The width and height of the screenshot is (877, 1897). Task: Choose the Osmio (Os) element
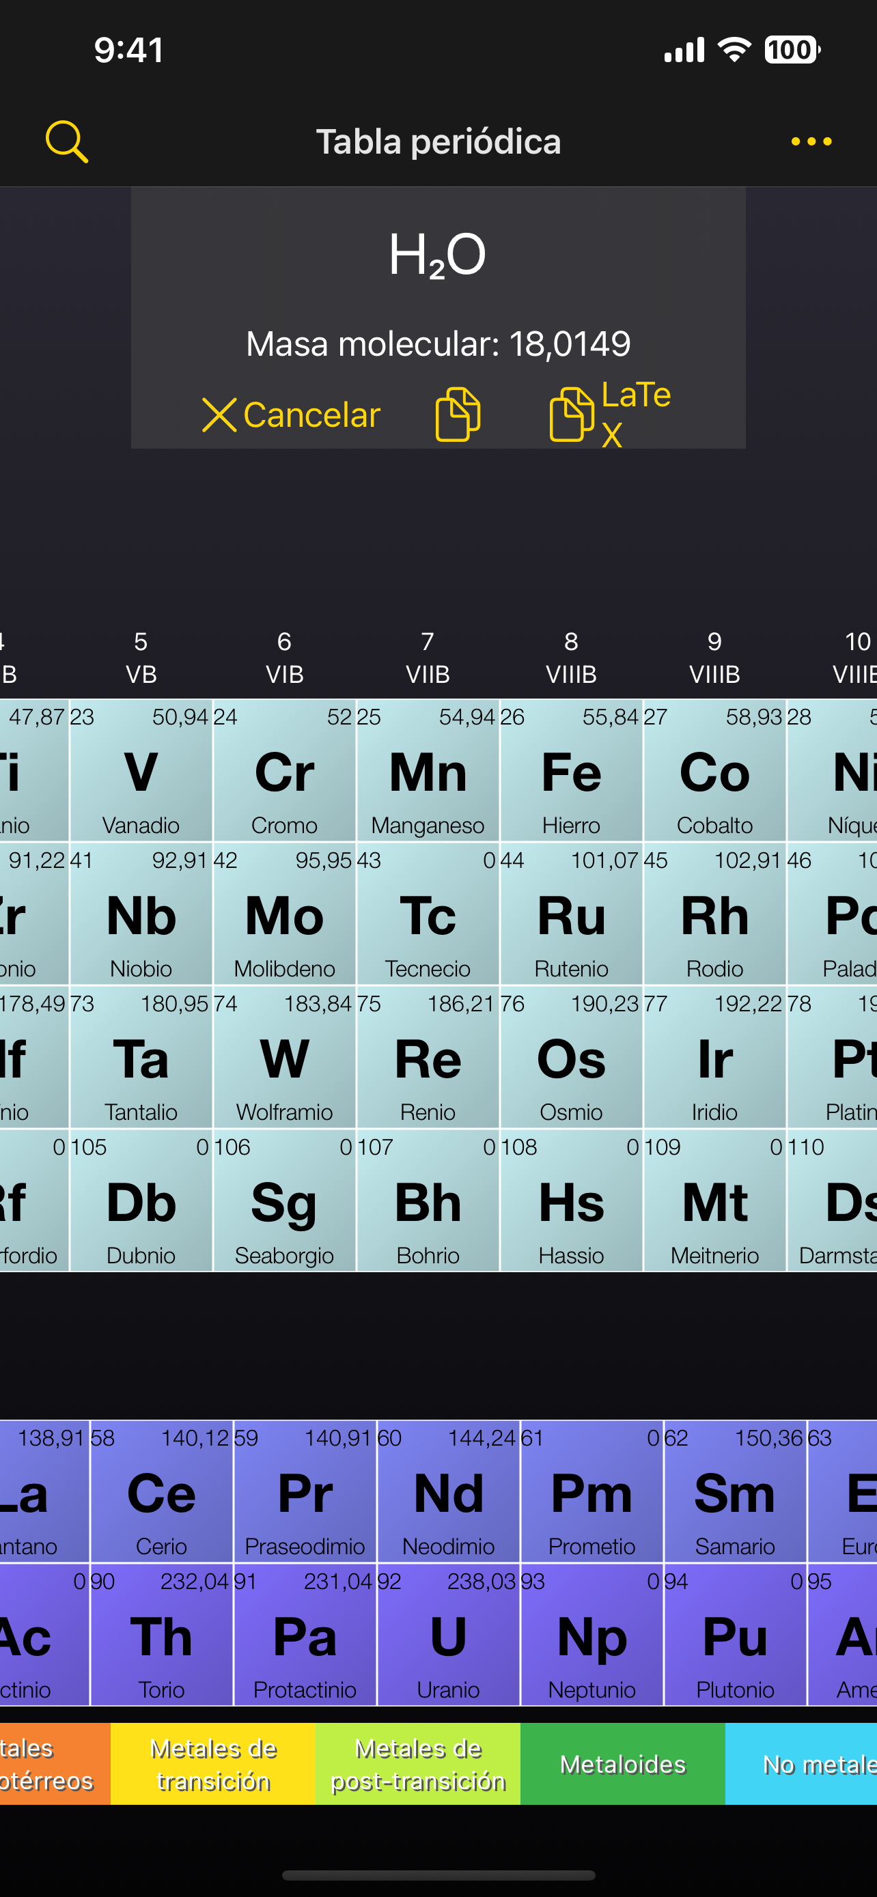(572, 1057)
